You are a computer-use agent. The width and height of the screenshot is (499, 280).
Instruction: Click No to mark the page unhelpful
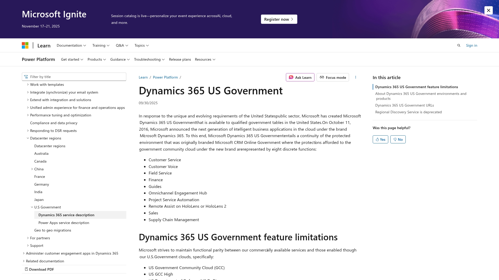(x=398, y=139)
